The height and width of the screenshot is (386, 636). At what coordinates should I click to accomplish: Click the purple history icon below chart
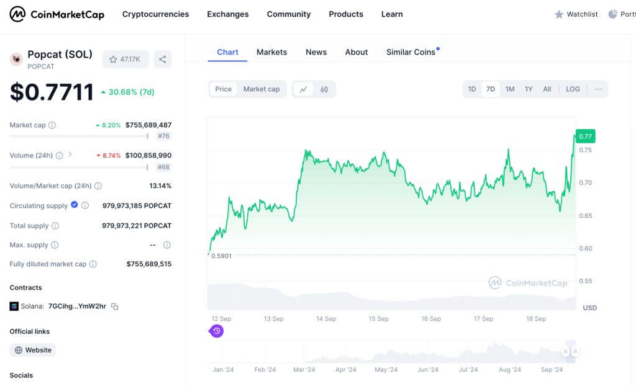[x=216, y=331]
